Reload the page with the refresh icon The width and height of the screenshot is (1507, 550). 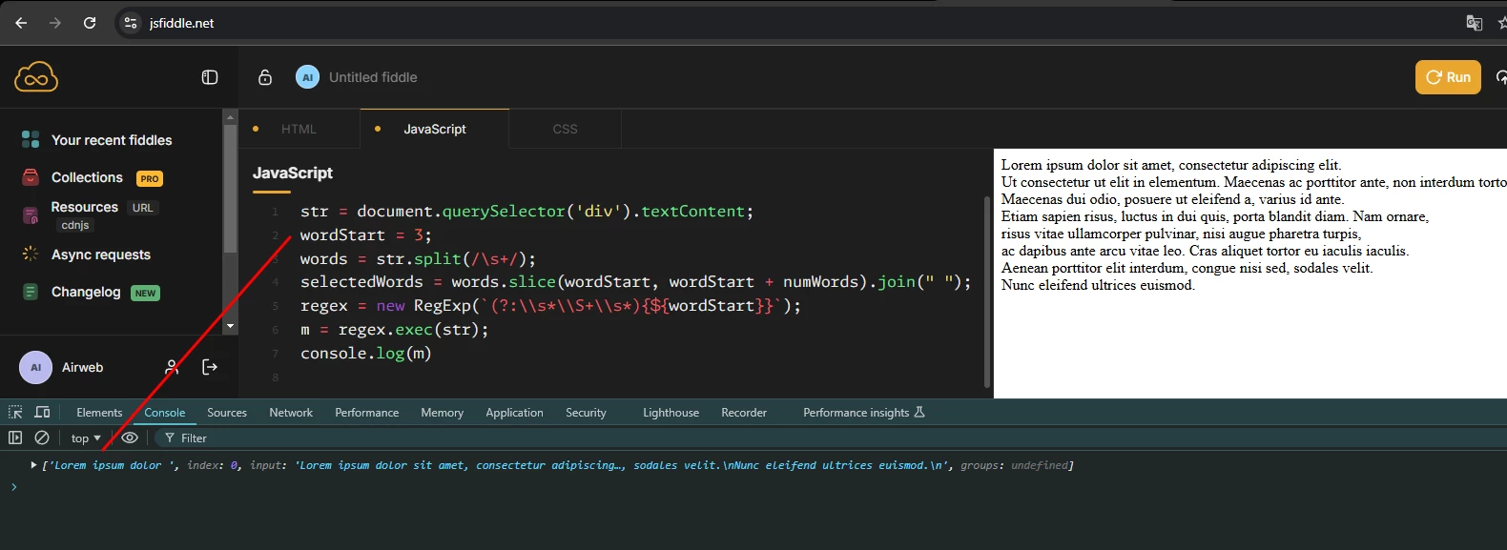click(90, 23)
